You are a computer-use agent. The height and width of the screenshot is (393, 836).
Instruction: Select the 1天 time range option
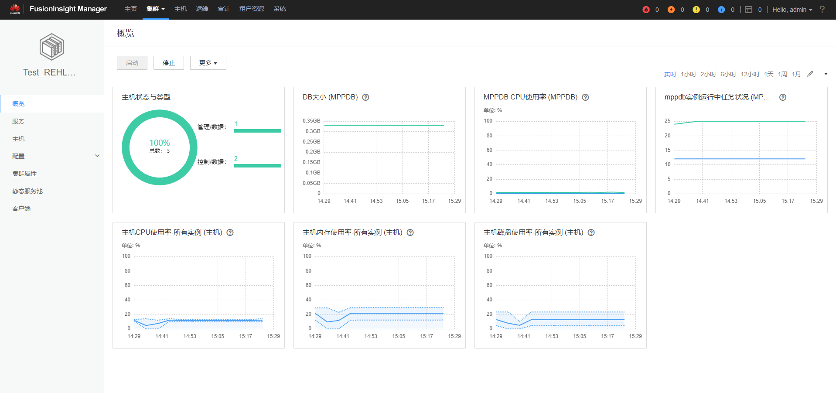click(x=769, y=74)
